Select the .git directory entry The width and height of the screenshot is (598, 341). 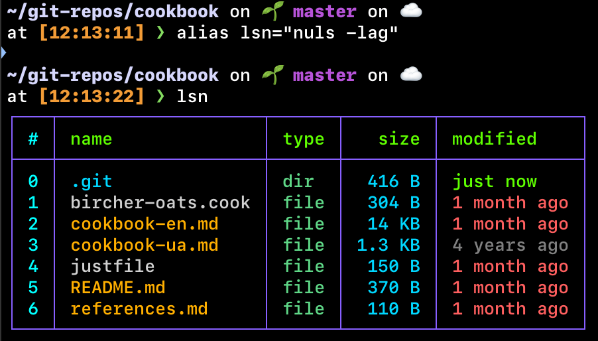click(x=91, y=181)
